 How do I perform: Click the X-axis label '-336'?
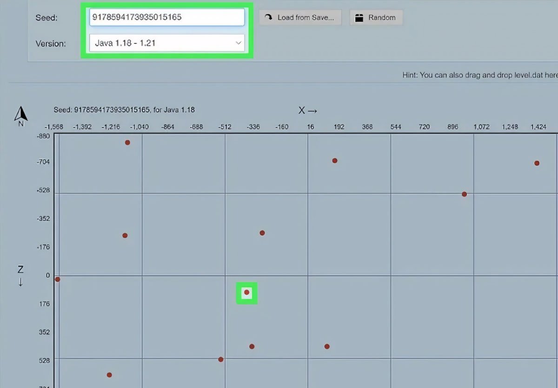[x=253, y=127]
